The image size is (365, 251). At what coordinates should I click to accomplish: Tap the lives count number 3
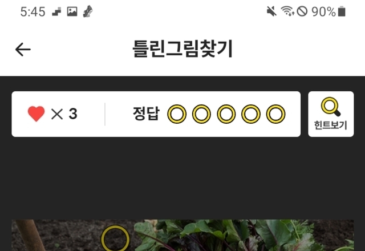point(73,114)
